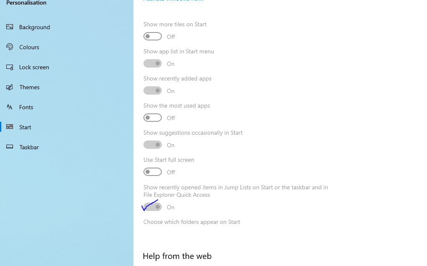Click the Lock screen monitor icon
427x266 pixels.
pyautogui.click(x=10, y=67)
